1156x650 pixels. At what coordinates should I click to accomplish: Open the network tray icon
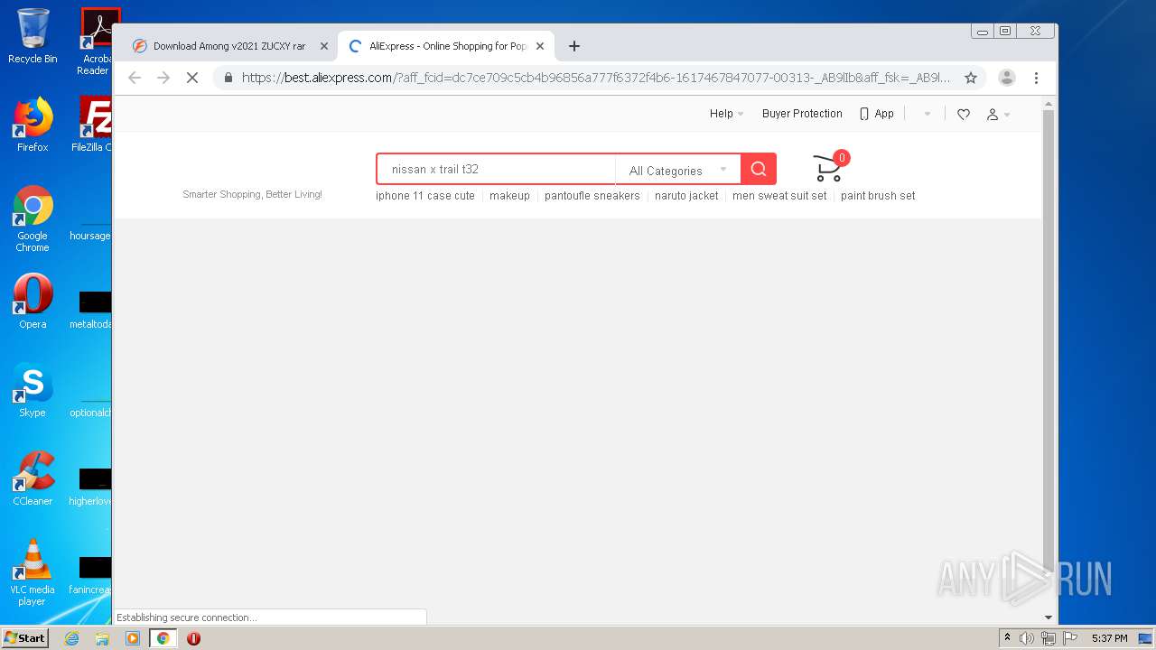point(1049,638)
